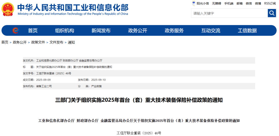Click the centered document number below the subtitle
Screen dimensions: 279x136
139,133
